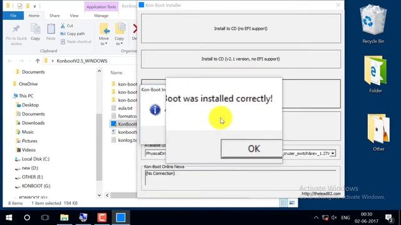Click the Cortana circle taskbar icon
The height and width of the screenshot is (225, 401).
pos(27,217)
